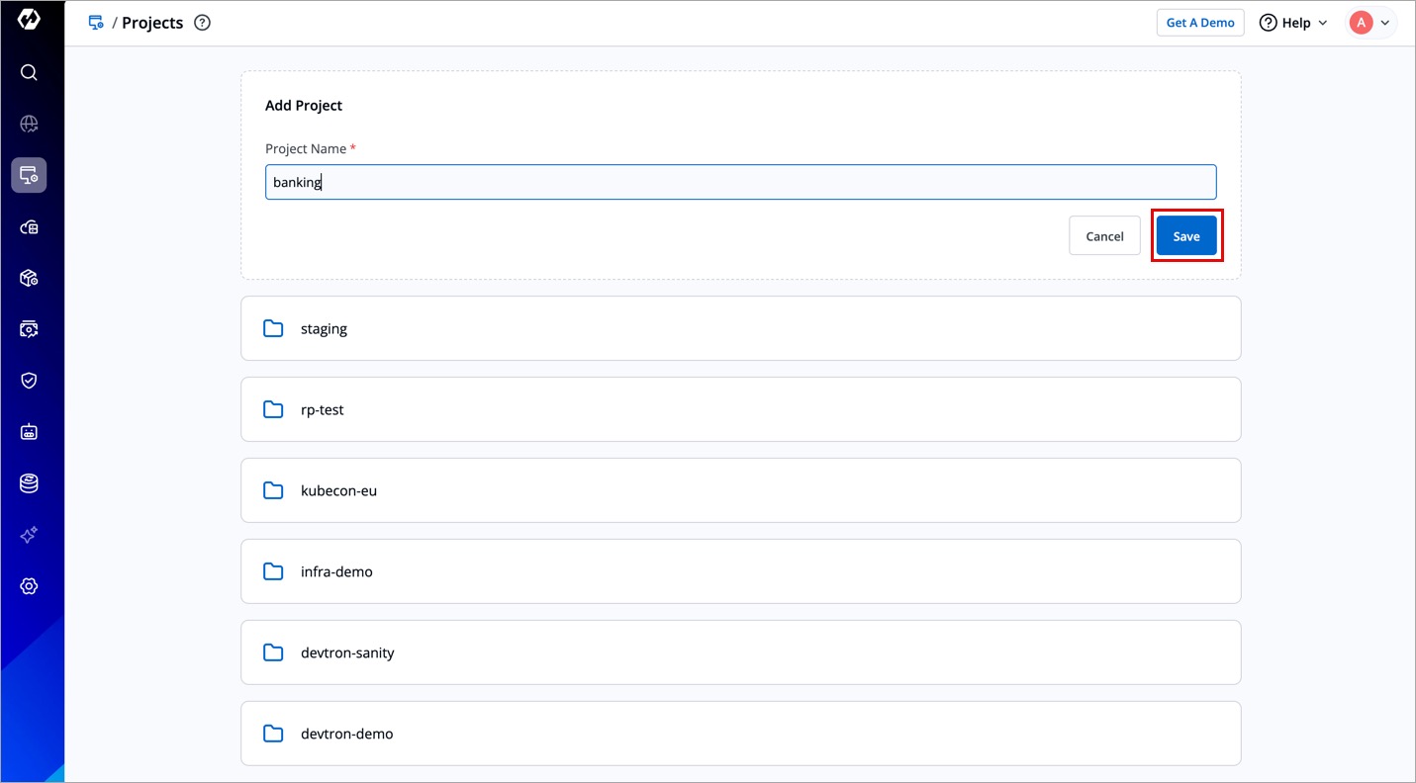Open the staging project row
1416x783 pixels.
pyautogui.click(x=740, y=328)
